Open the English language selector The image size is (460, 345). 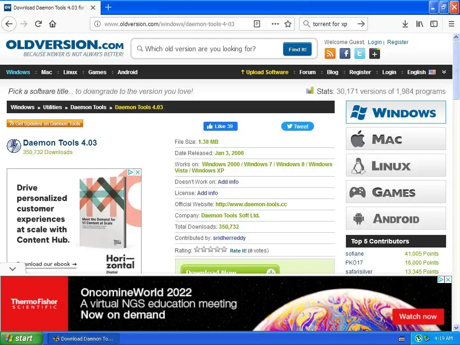point(421,72)
